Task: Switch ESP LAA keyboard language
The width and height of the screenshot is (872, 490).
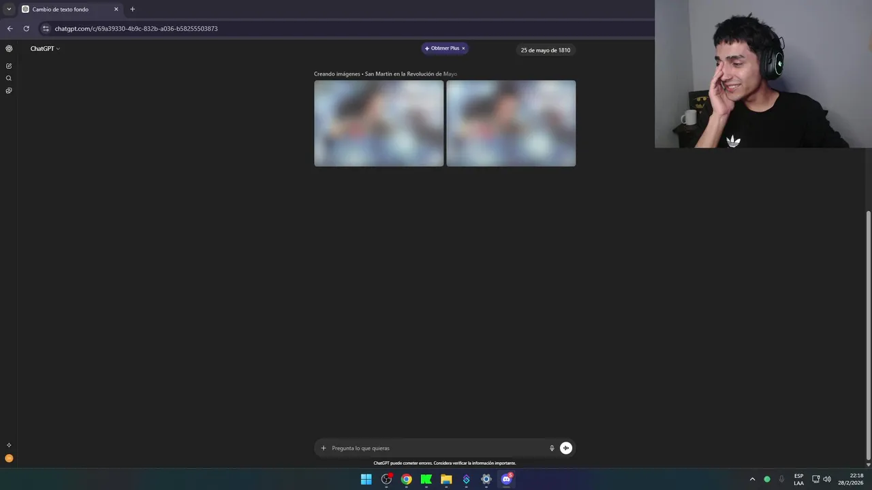Action: click(x=798, y=479)
